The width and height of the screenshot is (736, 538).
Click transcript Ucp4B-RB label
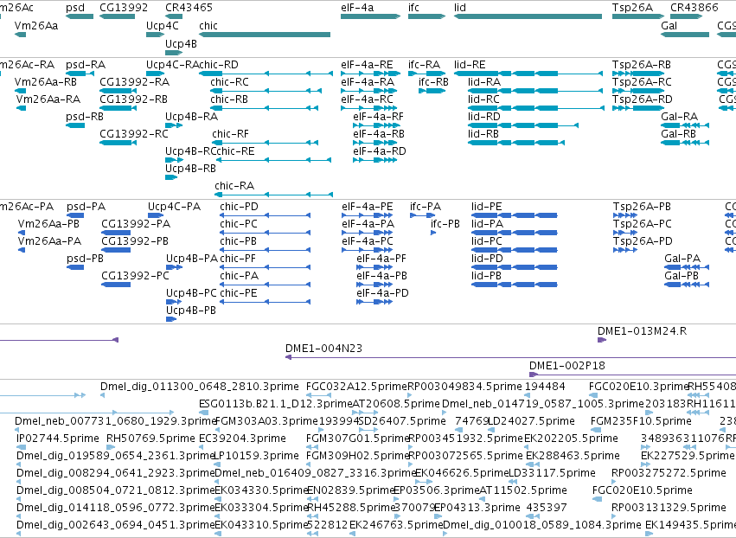point(190,169)
